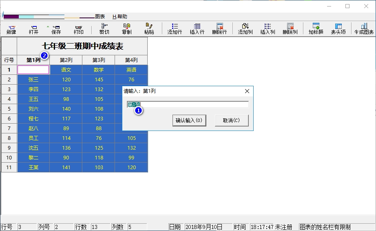376x231 pixels.
Task: Close the 请输入 dialog with X
Action: pyautogui.click(x=247, y=91)
